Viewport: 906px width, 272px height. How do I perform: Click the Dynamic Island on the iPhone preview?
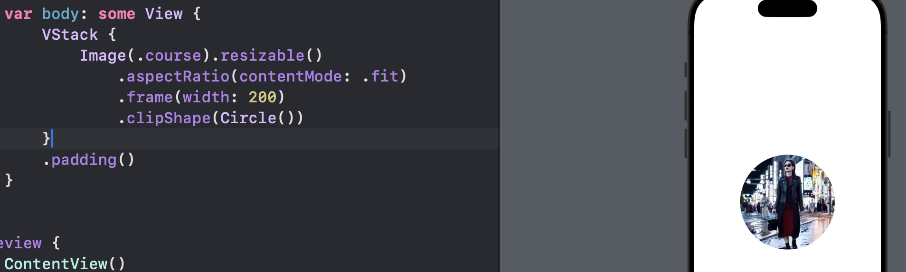click(x=787, y=9)
